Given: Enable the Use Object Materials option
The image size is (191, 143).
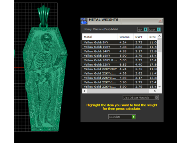Looking at the screenshot, I should click(141, 98).
